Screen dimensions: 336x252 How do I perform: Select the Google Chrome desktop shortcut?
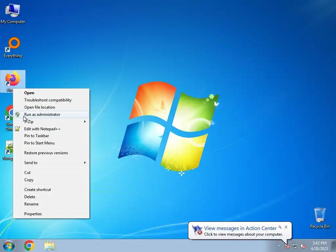click(9, 118)
